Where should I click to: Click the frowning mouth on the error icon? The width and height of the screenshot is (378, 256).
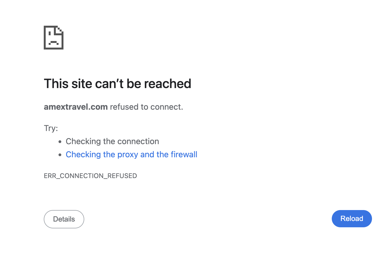[x=54, y=43]
